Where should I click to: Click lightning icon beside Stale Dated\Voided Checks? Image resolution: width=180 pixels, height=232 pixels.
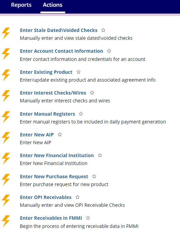click(x=6, y=33)
